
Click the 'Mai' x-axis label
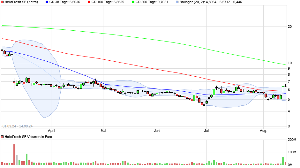point(103,131)
